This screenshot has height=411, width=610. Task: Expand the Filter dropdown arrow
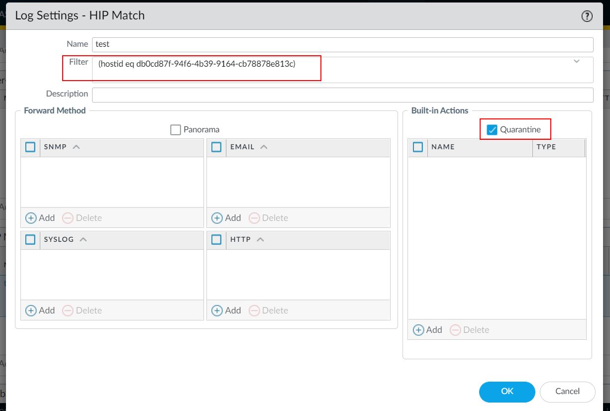tap(577, 62)
